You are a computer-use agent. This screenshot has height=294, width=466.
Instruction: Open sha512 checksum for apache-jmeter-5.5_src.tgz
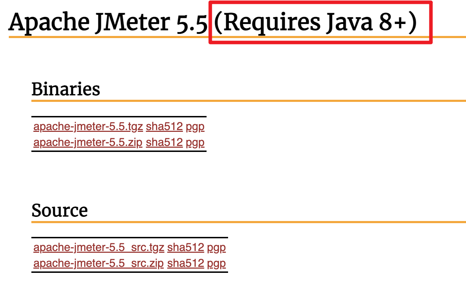pos(186,247)
